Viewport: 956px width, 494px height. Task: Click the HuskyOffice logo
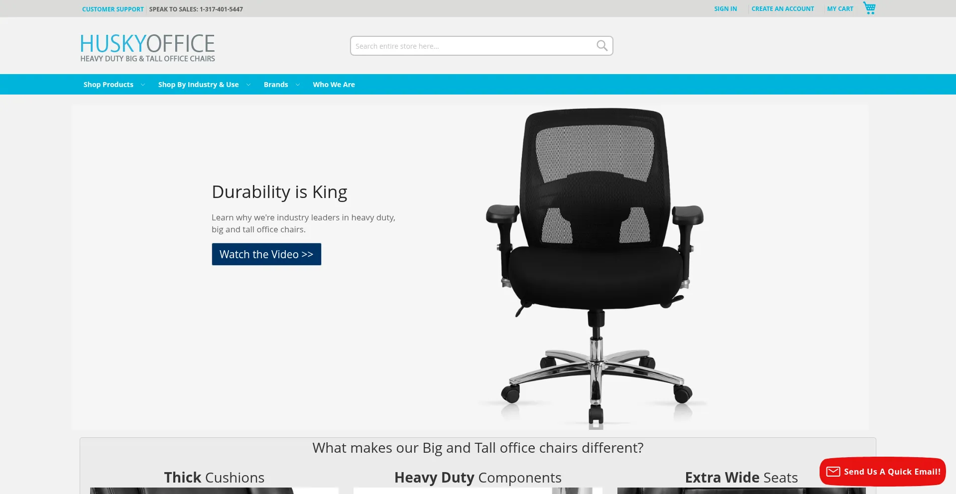tap(148, 48)
